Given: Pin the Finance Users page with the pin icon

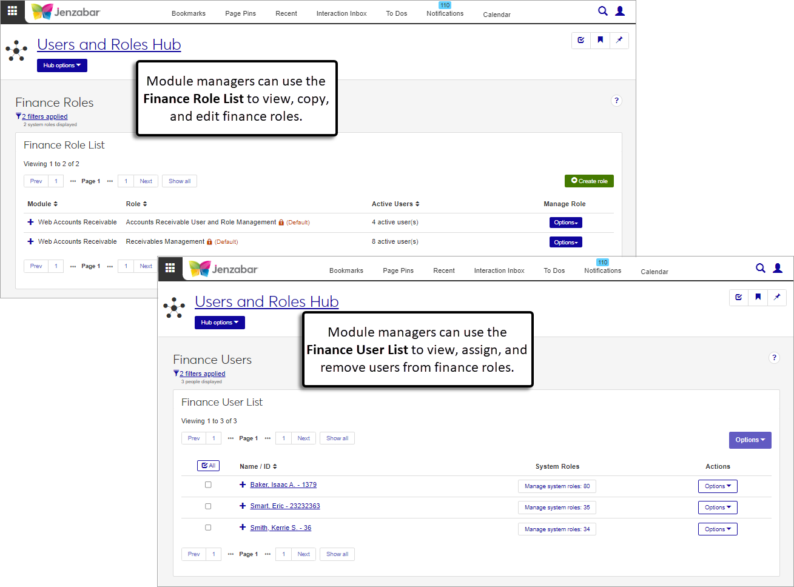Looking at the screenshot, I should click(776, 297).
